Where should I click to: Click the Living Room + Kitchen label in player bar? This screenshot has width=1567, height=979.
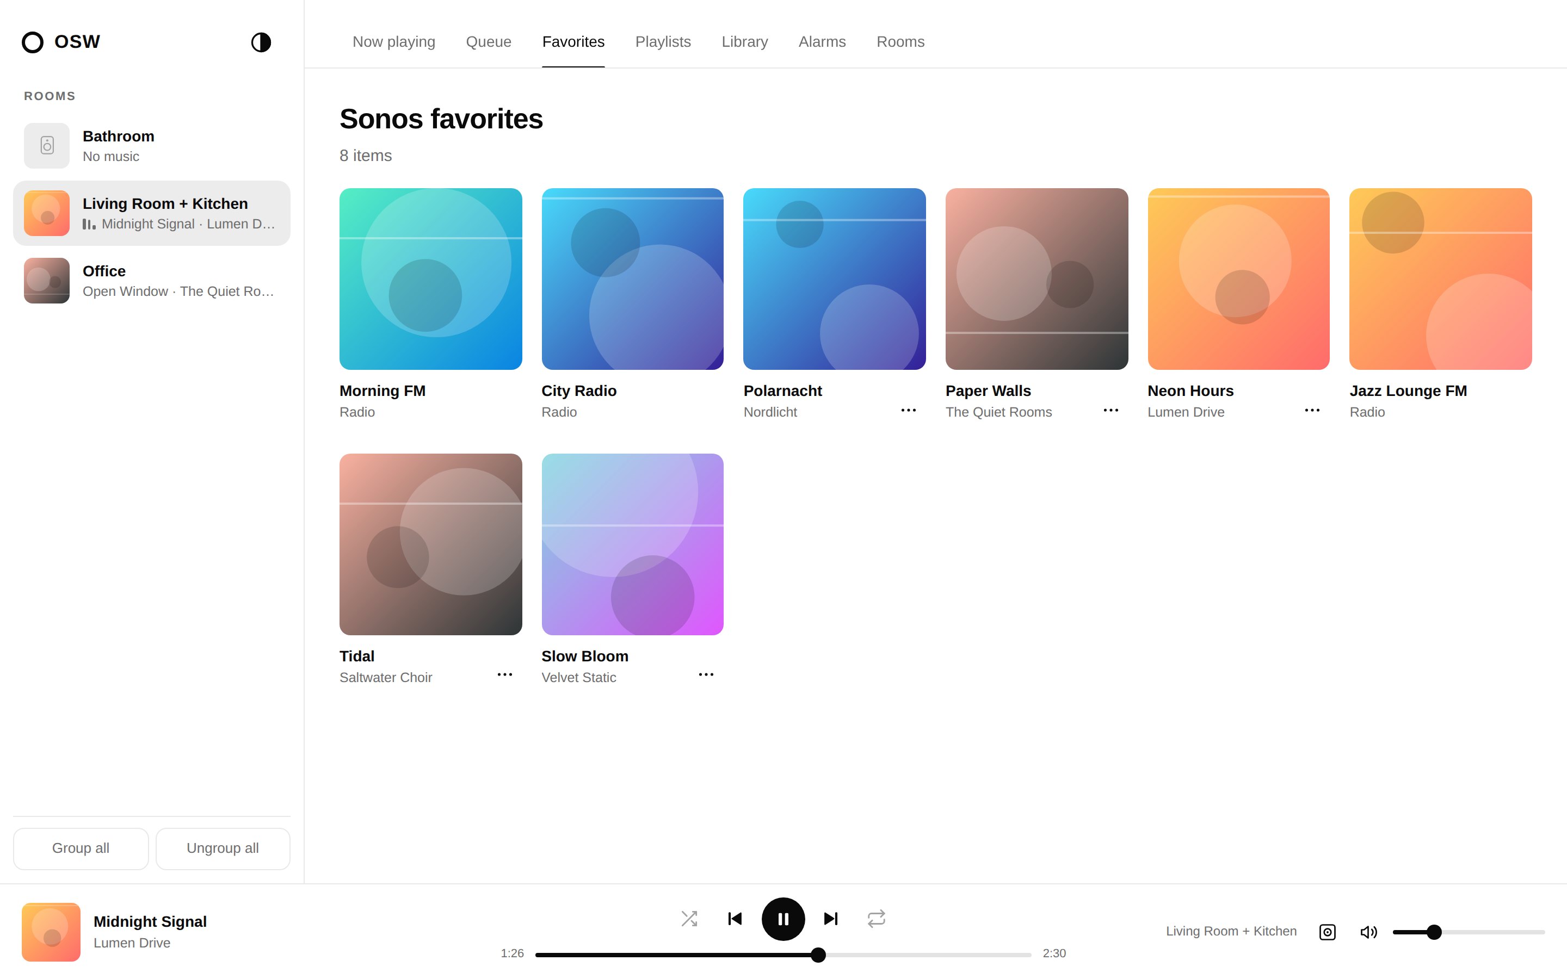1232,931
